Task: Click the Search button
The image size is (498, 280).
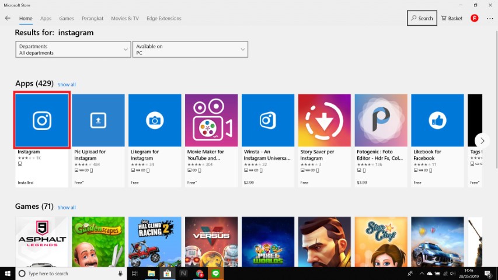Action: (x=422, y=18)
